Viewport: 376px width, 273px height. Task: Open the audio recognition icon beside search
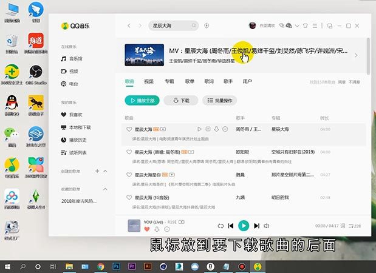pyautogui.click(x=207, y=25)
